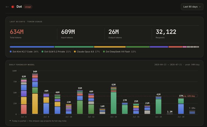Click the Last 90 Days Token Usage heading

[x=26, y=21]
